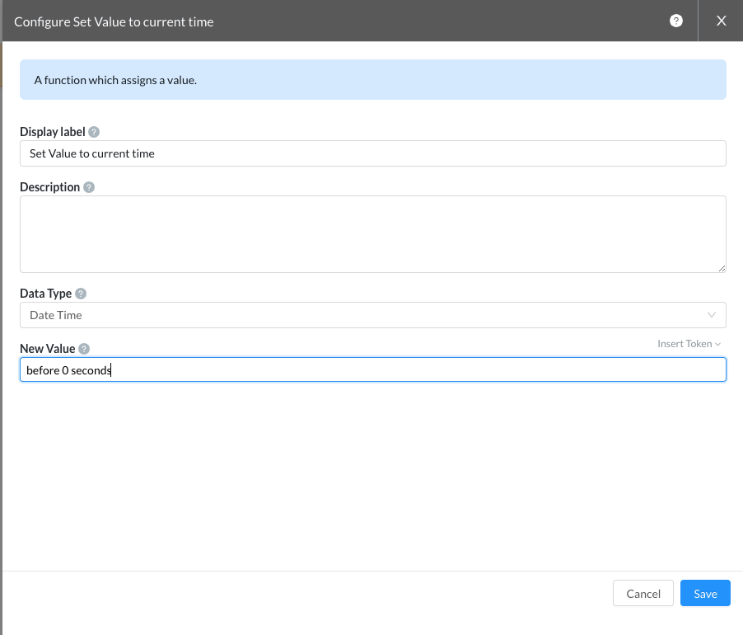Show help tooltip for New Value
Viewport: 743px width, 635px height.
84,349
